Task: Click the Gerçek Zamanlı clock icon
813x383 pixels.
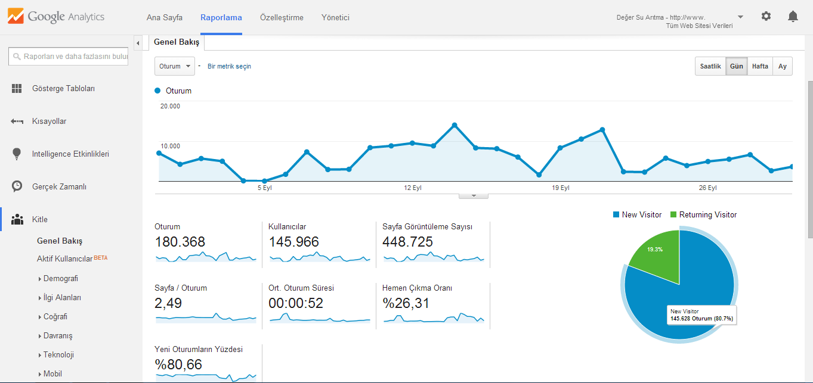Action: click(x=17, y=186)
